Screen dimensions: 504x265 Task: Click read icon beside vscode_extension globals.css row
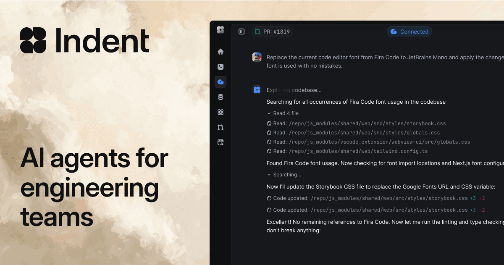click(269, 142)
